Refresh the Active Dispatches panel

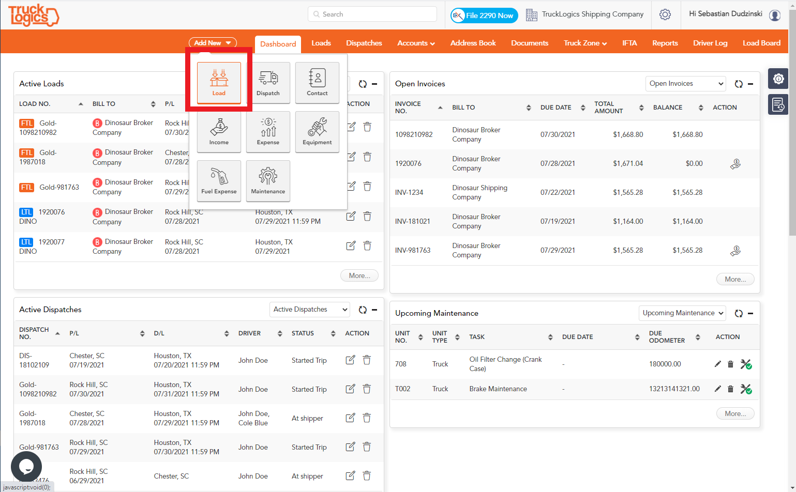tap(363, 310)
